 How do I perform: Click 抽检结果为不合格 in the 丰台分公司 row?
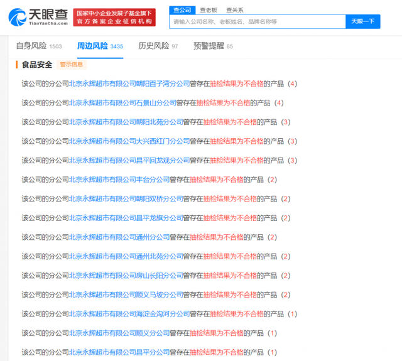tap(217, 180)
